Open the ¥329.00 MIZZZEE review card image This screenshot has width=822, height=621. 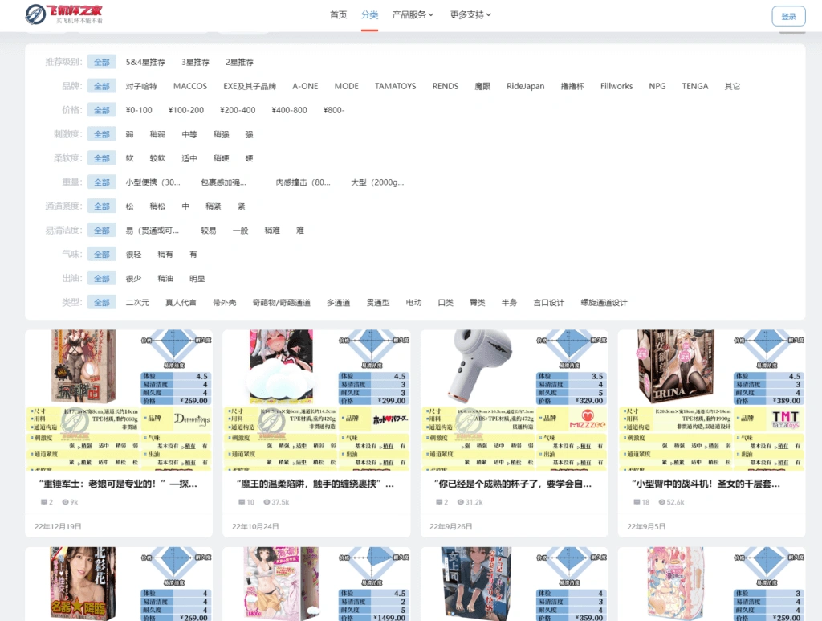coord(515,399)
